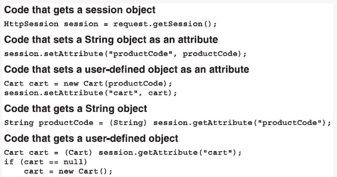
Task: Click the word 'HttpSession' in the first snippet
Action: pyautogui.click(x=31, y=24)
